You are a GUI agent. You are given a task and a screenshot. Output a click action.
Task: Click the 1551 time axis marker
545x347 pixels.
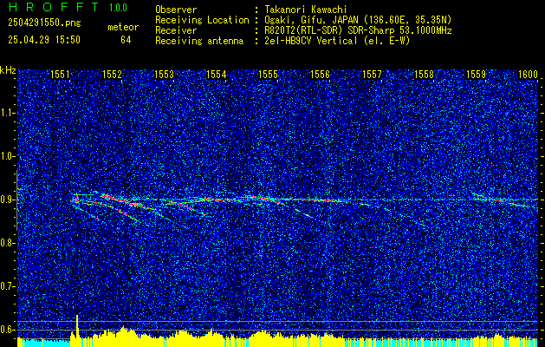[x=60, y=74]
